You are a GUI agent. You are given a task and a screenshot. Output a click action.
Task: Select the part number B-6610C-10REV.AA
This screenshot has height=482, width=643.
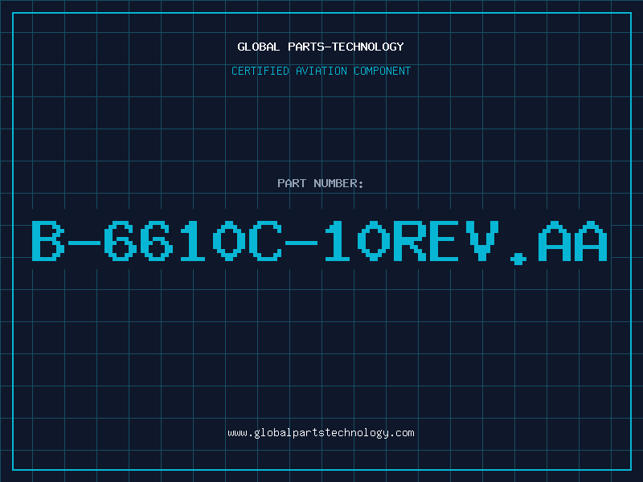319,243
